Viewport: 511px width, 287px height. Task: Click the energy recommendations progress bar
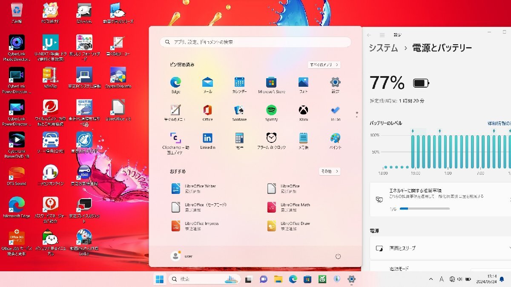point(425,209)
